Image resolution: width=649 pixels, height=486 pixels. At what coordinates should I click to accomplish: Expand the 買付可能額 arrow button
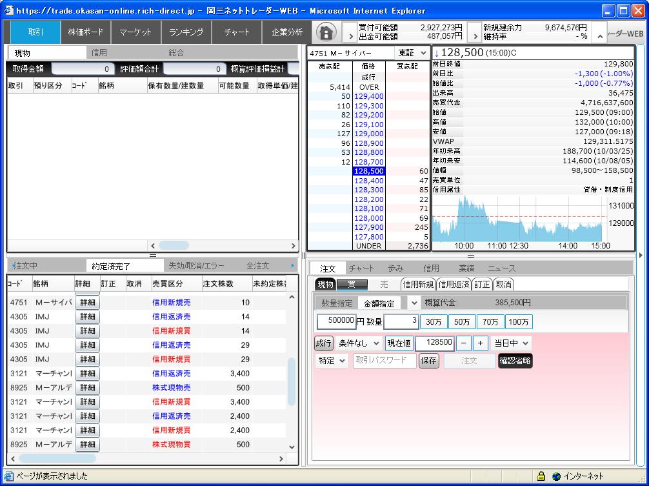(350, 32)
